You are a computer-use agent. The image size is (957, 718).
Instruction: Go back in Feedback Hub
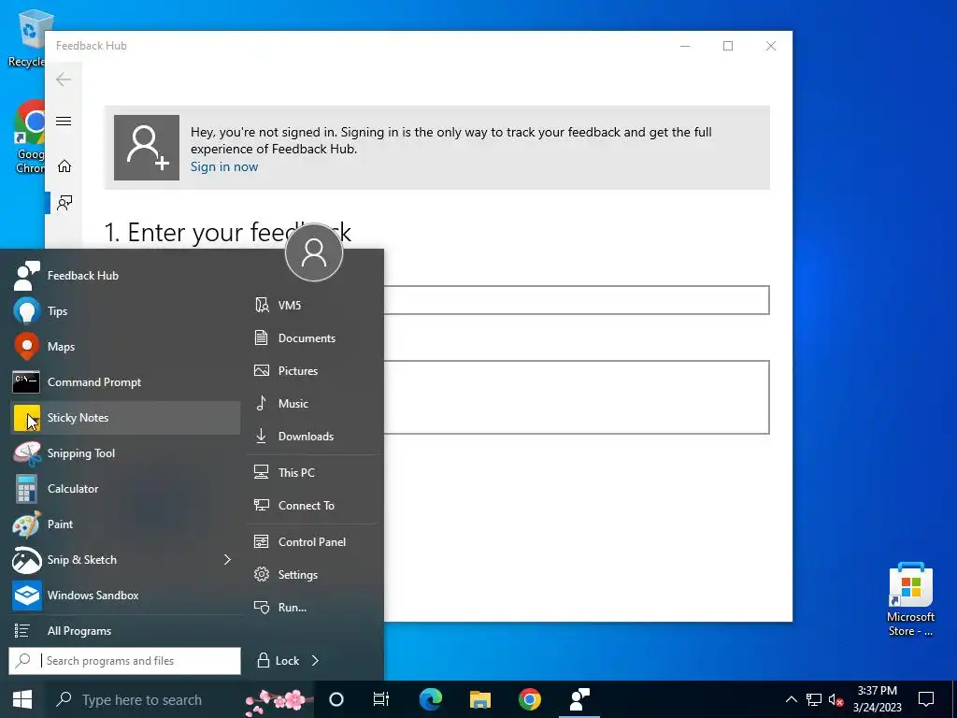pos(64,79)
